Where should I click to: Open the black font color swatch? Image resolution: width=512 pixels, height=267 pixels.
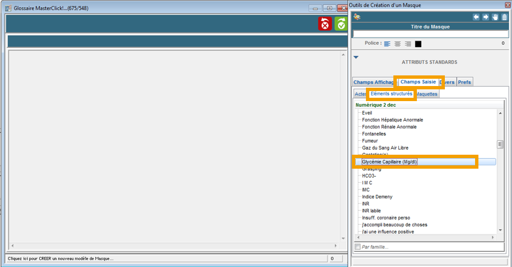coord(418,44)
